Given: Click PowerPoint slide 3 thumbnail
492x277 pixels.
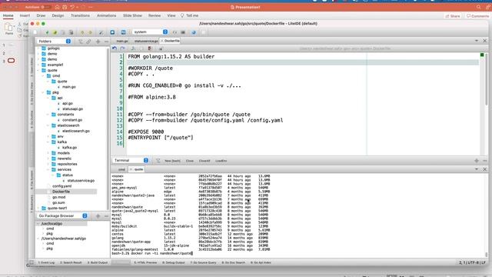Looking at the screenshot, I should pyautogui.click(x=11, y=61).
